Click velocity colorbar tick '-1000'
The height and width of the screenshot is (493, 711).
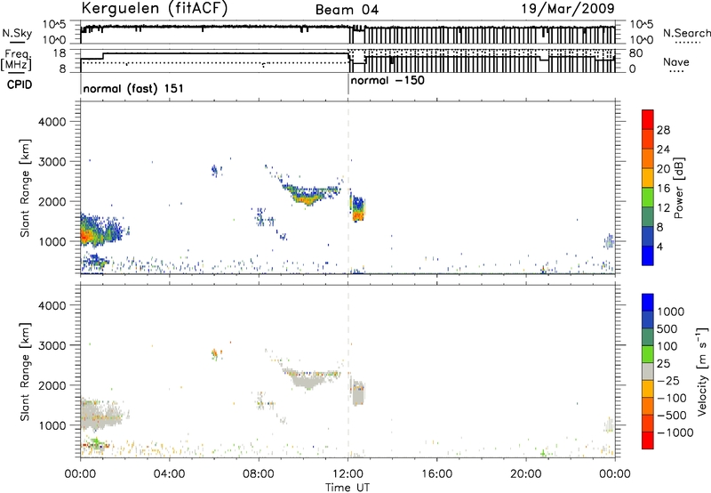(x=675, y=432)
